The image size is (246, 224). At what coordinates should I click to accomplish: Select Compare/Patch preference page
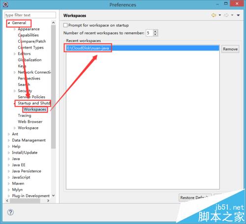tap(32, 41)
